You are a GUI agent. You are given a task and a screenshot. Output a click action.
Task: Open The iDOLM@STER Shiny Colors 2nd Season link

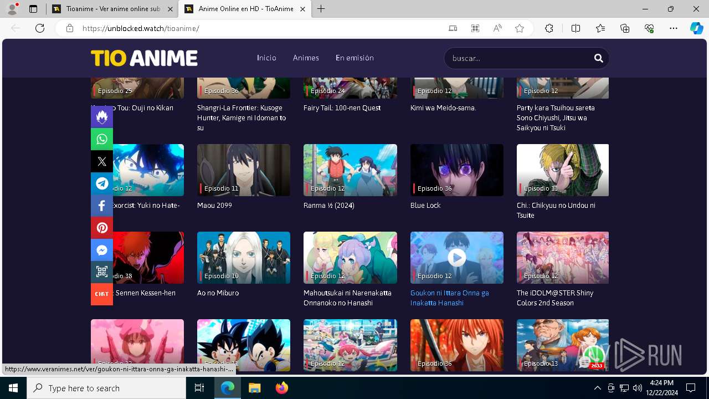tap(555, 298)
